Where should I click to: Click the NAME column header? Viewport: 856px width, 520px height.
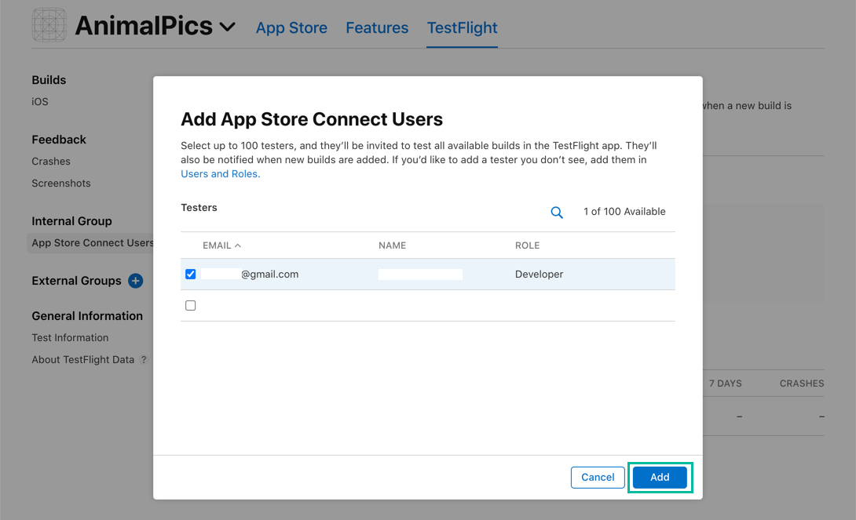coord(392,245)
